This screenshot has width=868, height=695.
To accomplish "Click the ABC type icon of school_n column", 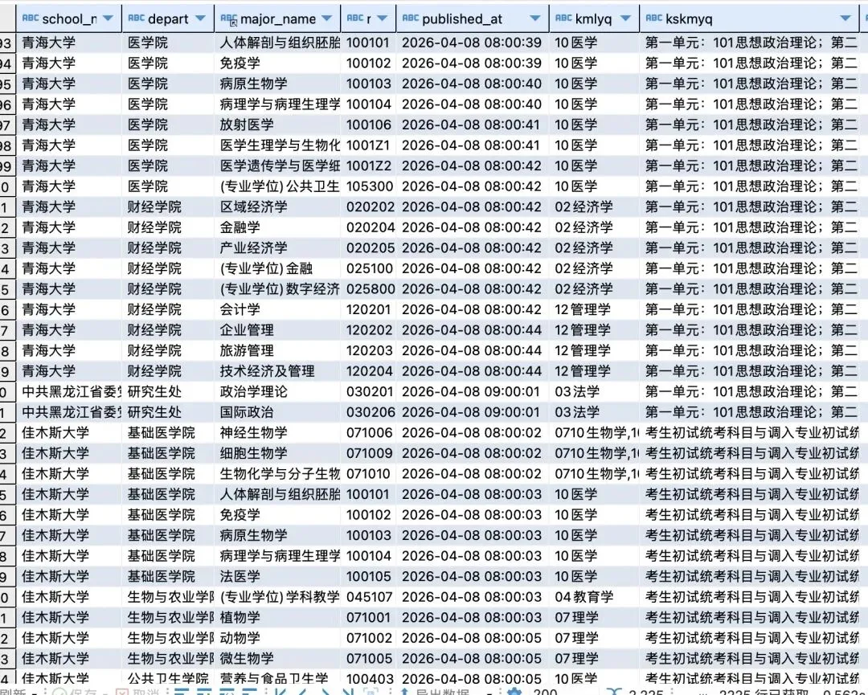I will click(x=30, y=18).
